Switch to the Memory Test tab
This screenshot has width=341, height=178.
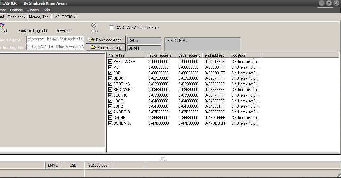click(39, 17)
